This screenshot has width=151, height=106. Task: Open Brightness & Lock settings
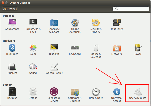pyautogui.click(x=33, y=26)
